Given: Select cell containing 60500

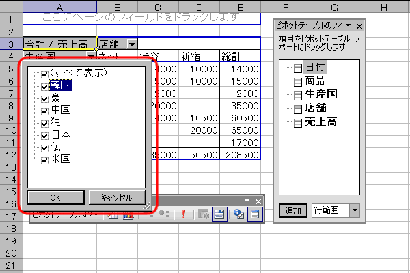Looking at the screenshot, I should click(240, 118).
